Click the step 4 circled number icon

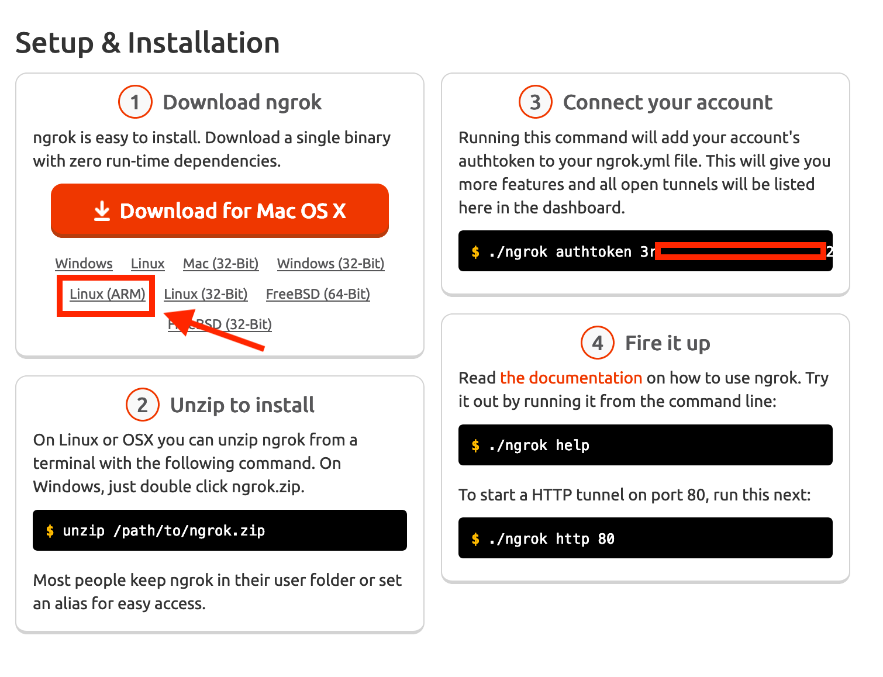tap(597, 343)
